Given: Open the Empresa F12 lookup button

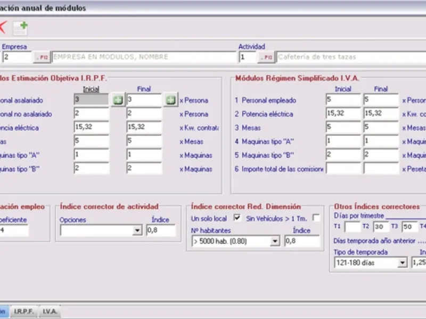Looking at the screenshot, I should point(42,57).
